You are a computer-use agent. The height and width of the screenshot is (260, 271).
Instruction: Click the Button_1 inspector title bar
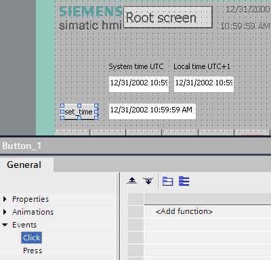pyautogui.click(x=135, y=146)
